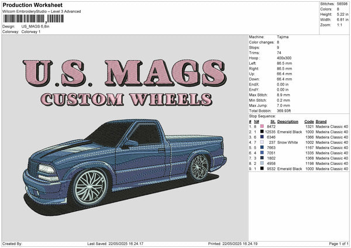Click the Right: measurement label
The height and width of the screenshot is (248, 351).
click(x=254, y=68)
